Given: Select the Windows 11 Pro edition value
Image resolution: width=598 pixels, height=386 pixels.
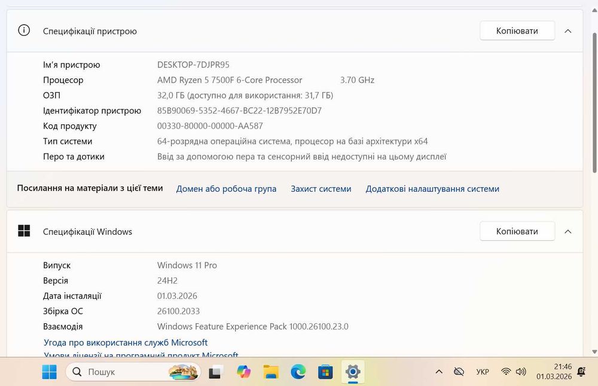Looking at the screenshot, I should point(187,265).
